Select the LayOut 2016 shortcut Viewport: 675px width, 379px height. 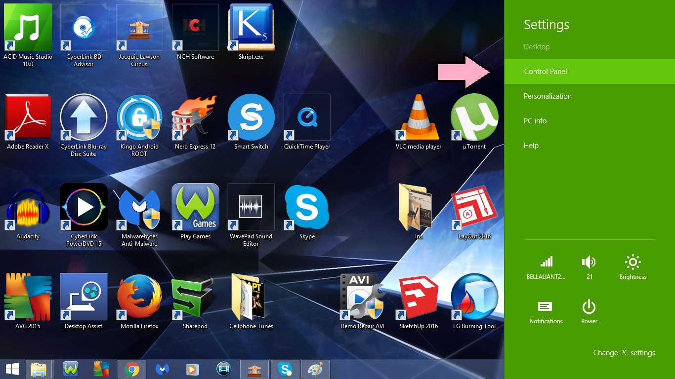pyautogui.click(x=474, y=212)
